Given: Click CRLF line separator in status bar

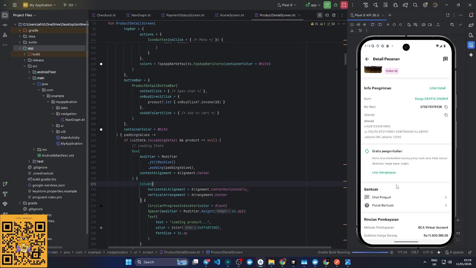Looking at the screenshot, I should coord(415,252).
